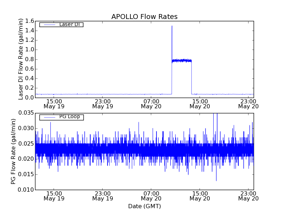This screenshot has width=282, height=211.
Task: Click the Laser DI Flow Rate y-axis label
Action: tap(21, 59)
